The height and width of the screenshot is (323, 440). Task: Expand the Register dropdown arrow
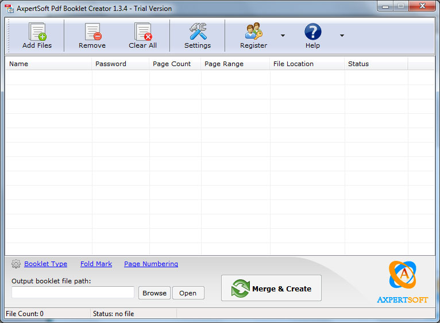[x=283, y=36]
